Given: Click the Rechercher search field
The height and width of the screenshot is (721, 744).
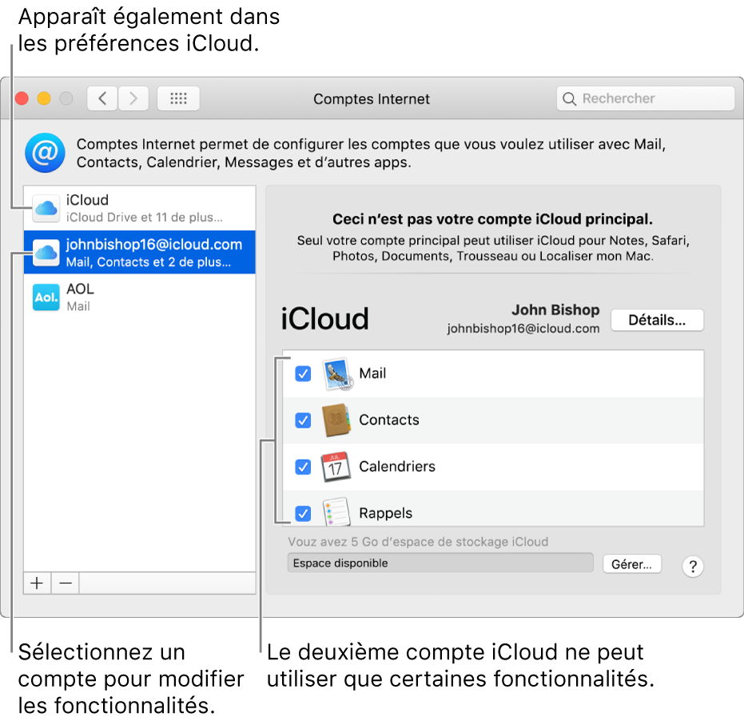Looking at the screenshot, I should pos(647,98).
